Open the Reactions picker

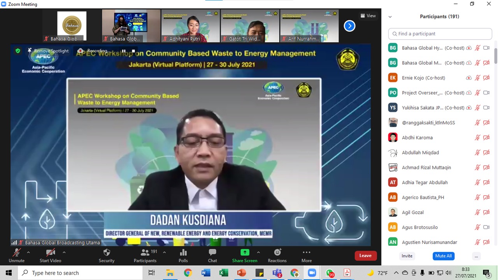click(277, 255)
